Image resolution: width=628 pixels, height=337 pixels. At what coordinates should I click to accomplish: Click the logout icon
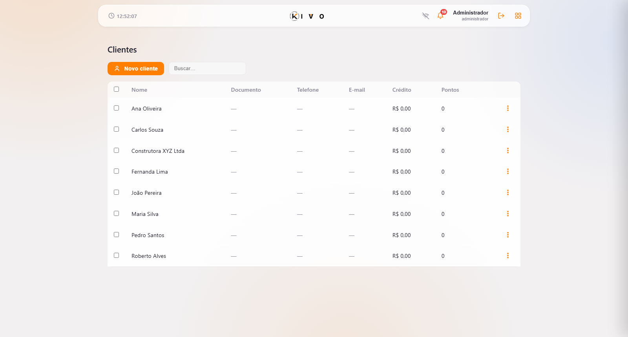(x=501, y=16)
